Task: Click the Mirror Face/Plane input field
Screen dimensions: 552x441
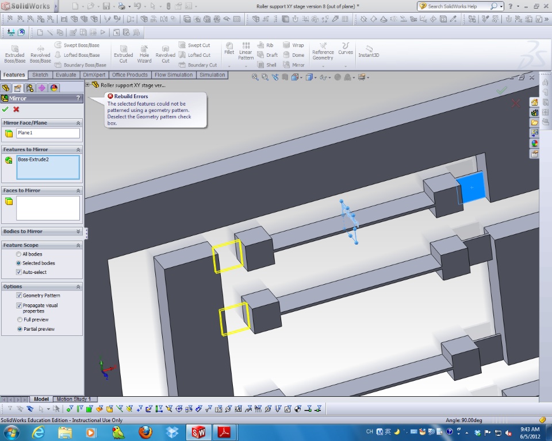Action: (x=48, y=133)
